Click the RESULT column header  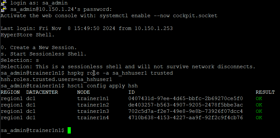click(x=265, y=92)
